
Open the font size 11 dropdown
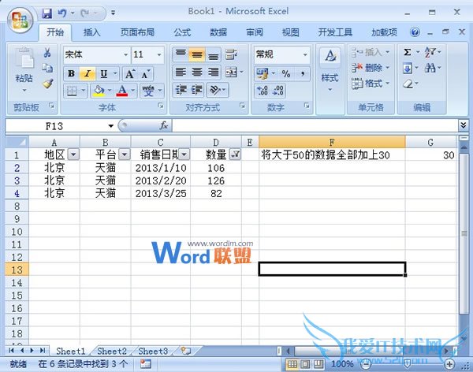[x=159, y=54]
